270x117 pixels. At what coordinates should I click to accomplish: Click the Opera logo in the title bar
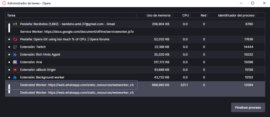pos(4,3)
